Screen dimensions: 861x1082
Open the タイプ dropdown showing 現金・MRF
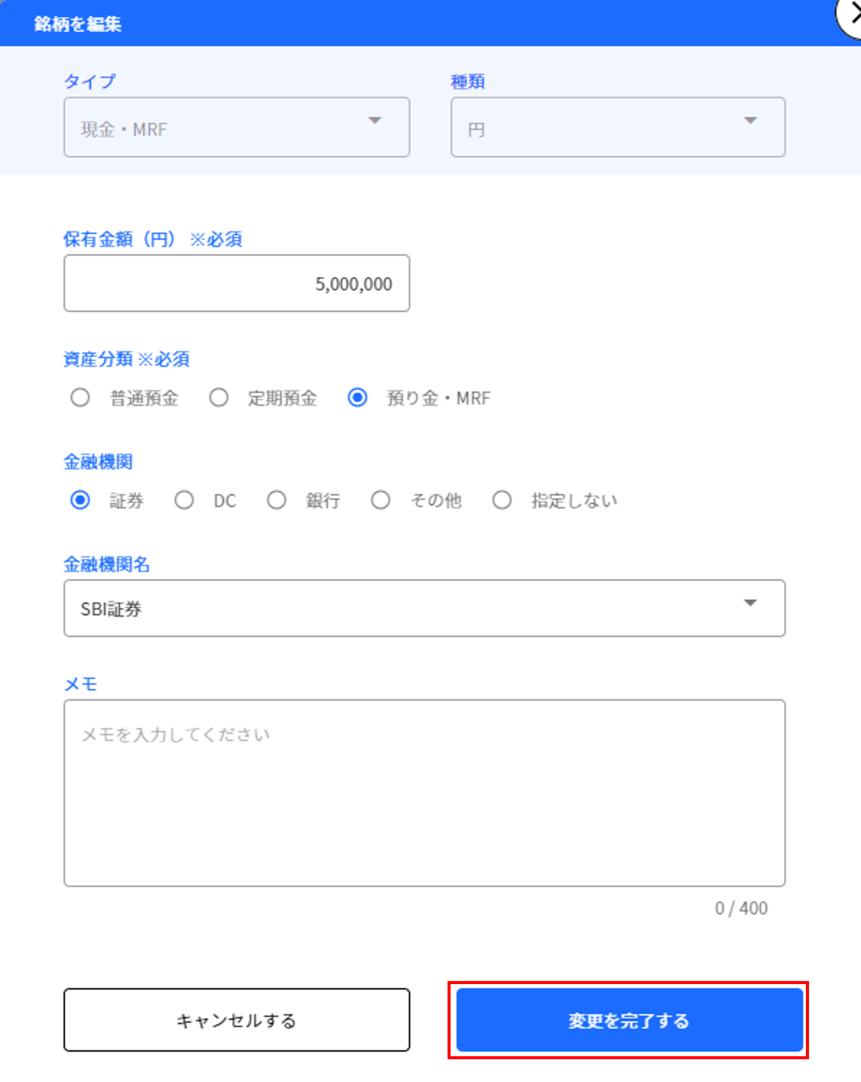point(236,128)
